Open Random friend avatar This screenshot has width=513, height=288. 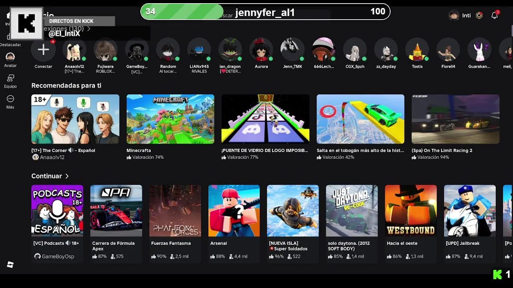[168, 50]
